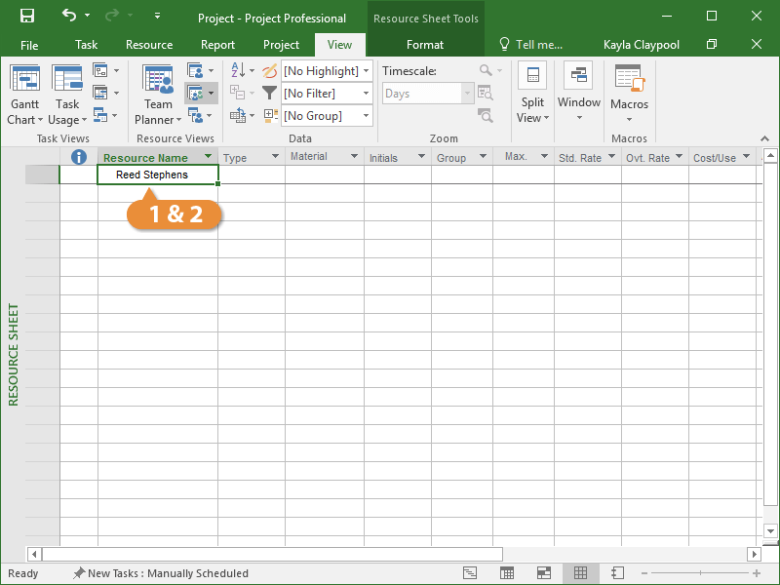This screenshot has height=585, width=780.
Task: Open Team Planner from the ribbon
Action: click(158, 95)
